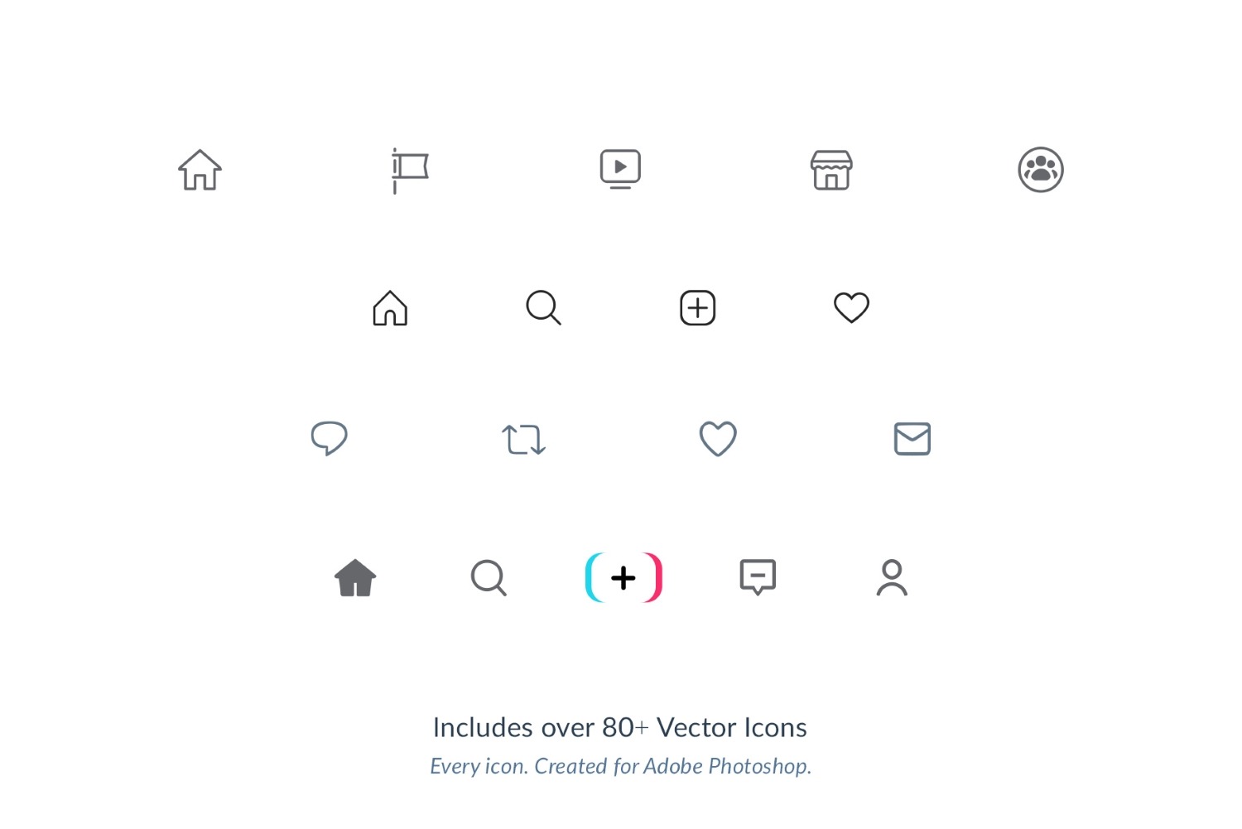Screen dimensions: 1242x829
Task: Click the solid filled home icon
Action: click(355, 577)
